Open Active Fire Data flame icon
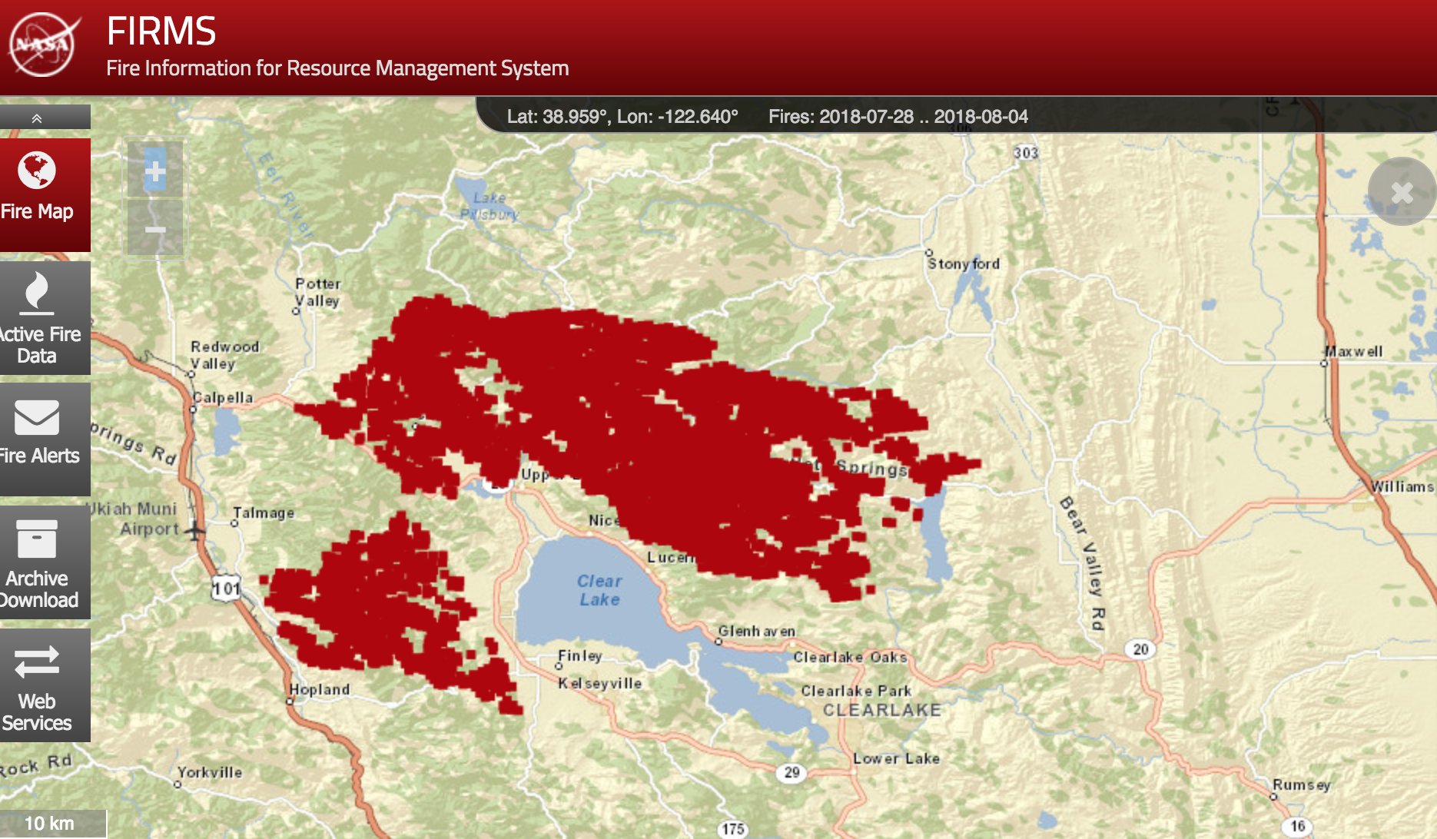Screen dimensions: 1437x839 point(36,293)
